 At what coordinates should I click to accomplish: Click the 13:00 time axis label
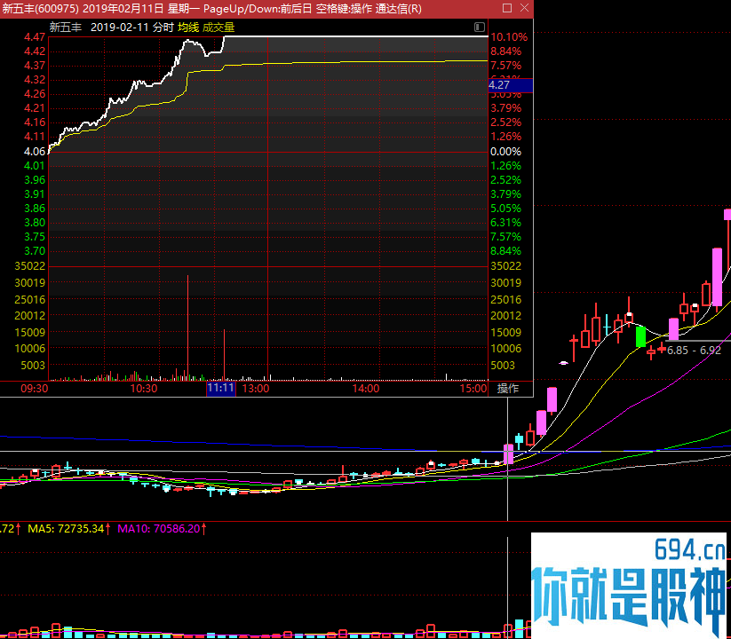[x=256, y=389]
